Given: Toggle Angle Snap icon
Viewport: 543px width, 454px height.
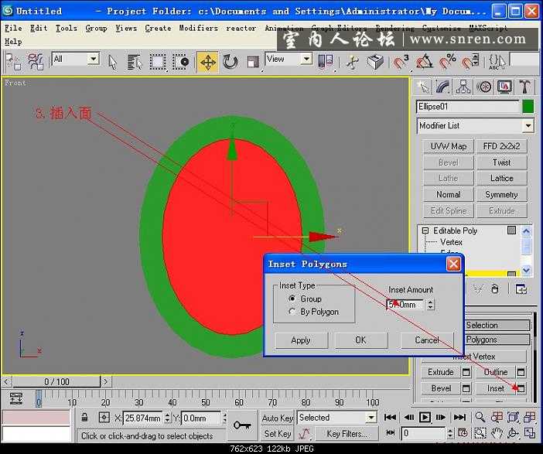Looking at the screenshot, I should [x=425, y=62].
